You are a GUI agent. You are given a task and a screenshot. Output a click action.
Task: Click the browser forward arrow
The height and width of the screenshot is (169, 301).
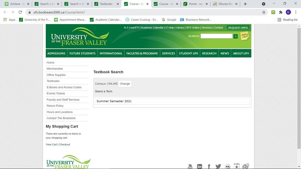13,12
